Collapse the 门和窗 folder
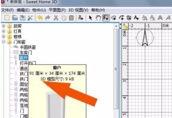Viewport: 172px width, 118px height. click(4, 41)
